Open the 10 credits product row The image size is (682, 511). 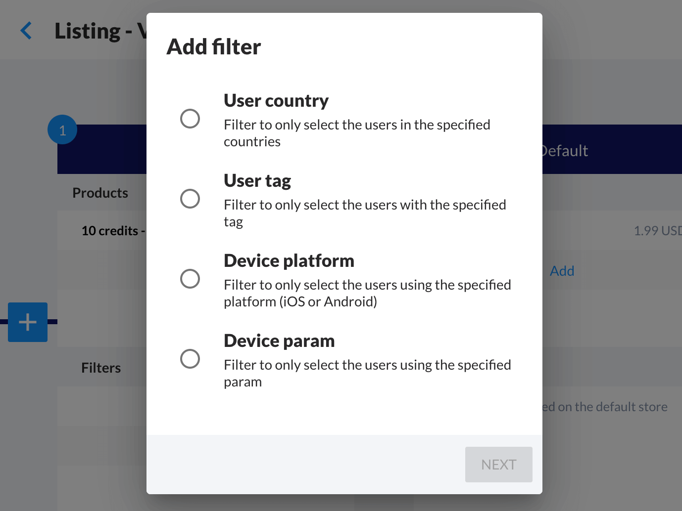pyautogui.click(x=113, y=231)
